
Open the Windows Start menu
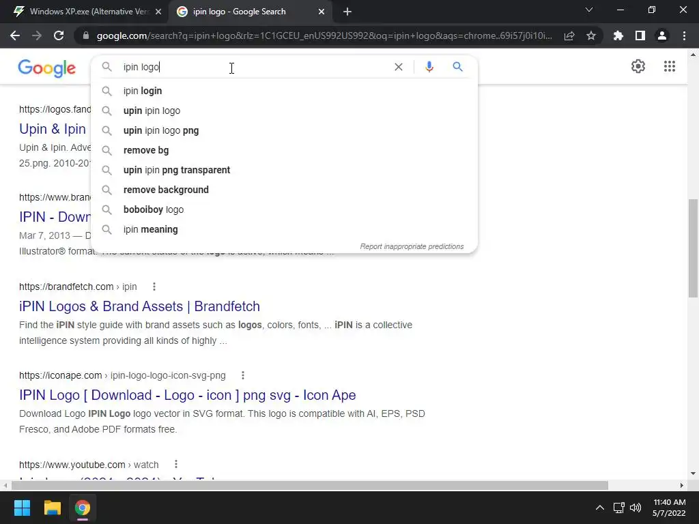[x=22, y=508]
